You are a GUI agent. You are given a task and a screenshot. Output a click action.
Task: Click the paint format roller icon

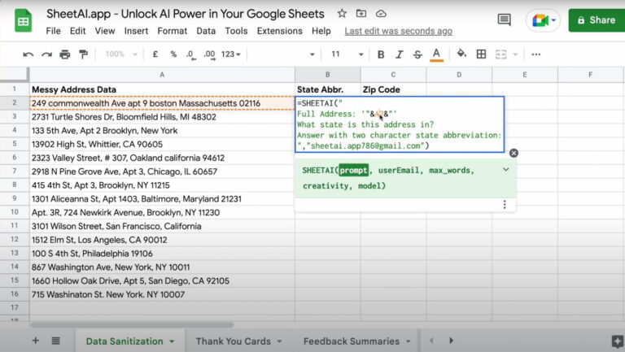[x=82, y=54]
